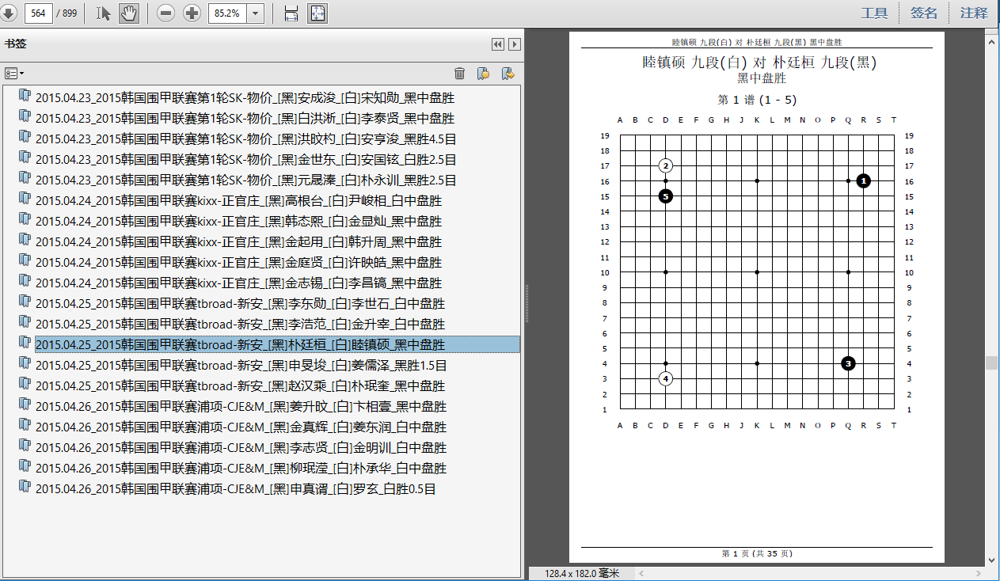Click black stone 5 on the board

[x=666, y=196]
